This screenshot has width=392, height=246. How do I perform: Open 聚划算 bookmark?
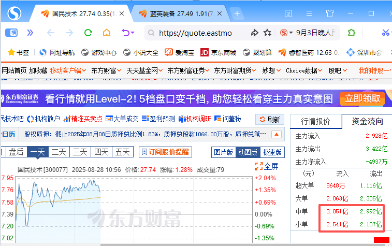click(257, 52)
